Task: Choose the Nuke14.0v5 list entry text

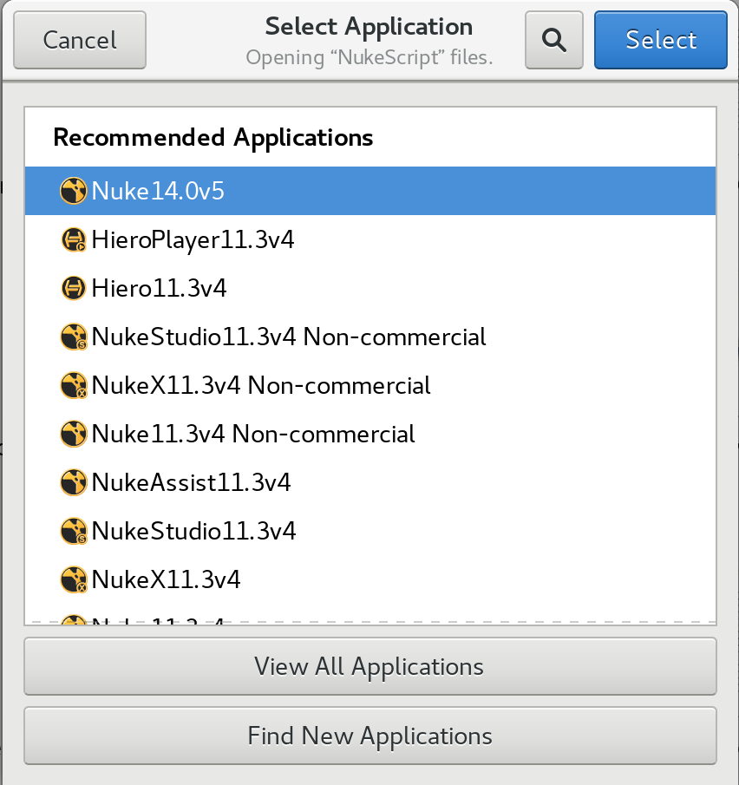Action: [158, 191]
